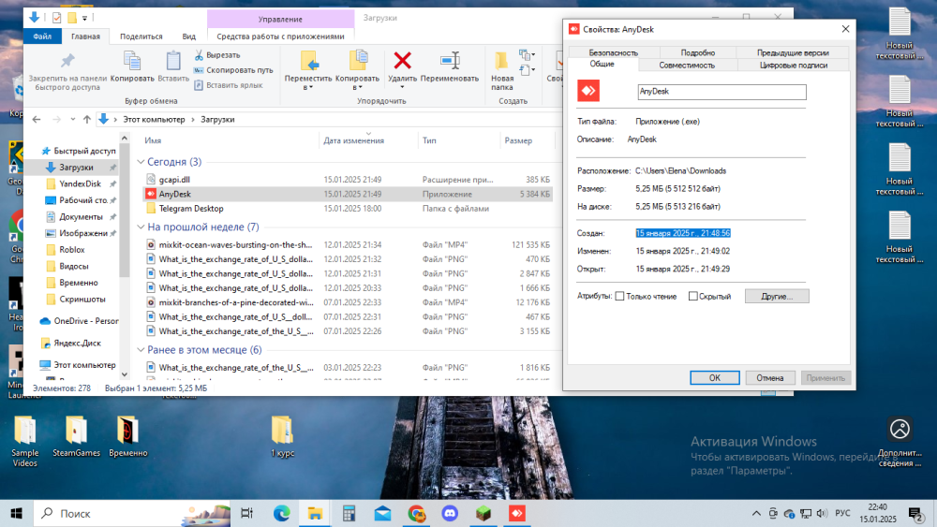Click the Copy (Копировать) clipboard icon
The image size is (937, 527).
(132, 61)
